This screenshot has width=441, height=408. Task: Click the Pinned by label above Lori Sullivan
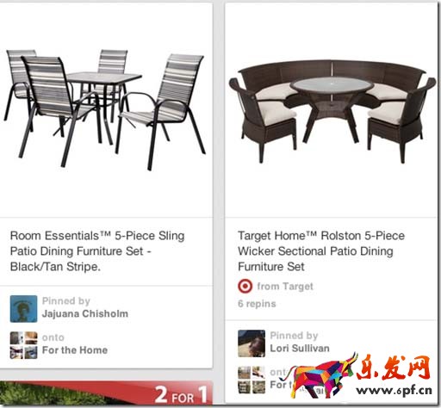[294, 336]
